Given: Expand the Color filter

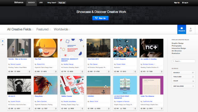Looking at the screenshot, I should [184, 81].
